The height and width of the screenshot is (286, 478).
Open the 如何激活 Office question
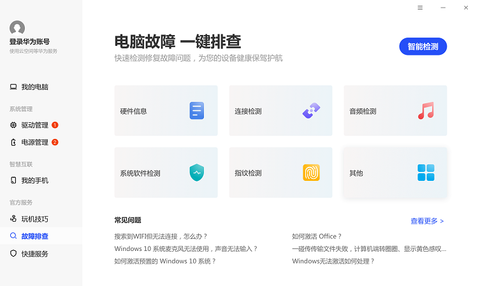point(317,236)
